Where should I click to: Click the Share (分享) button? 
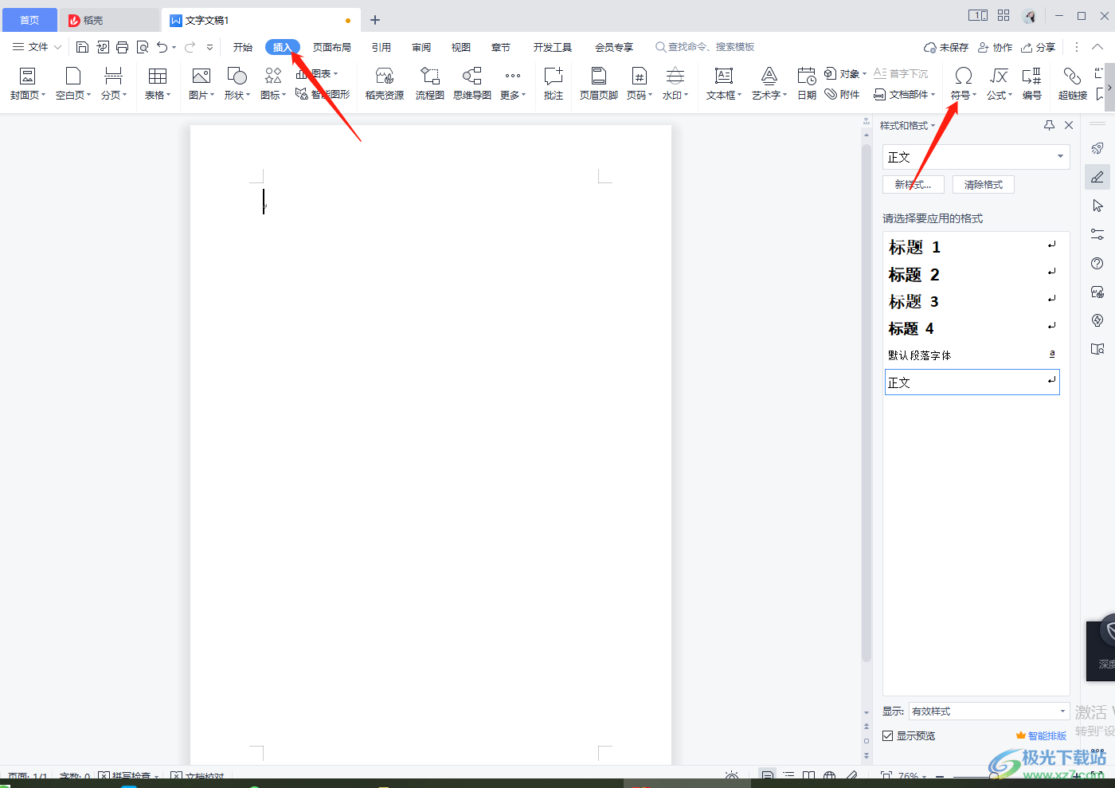pyautogui.click(x=1039, y=47)
